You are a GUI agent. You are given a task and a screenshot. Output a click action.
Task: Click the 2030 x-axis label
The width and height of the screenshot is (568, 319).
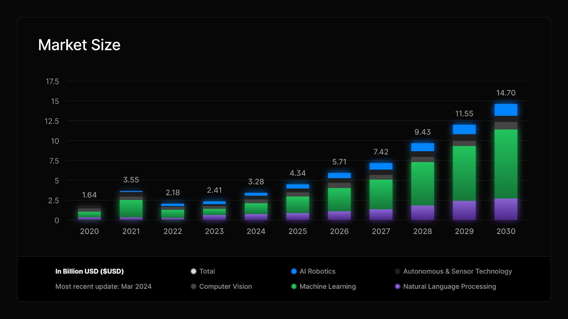[506, 231]
